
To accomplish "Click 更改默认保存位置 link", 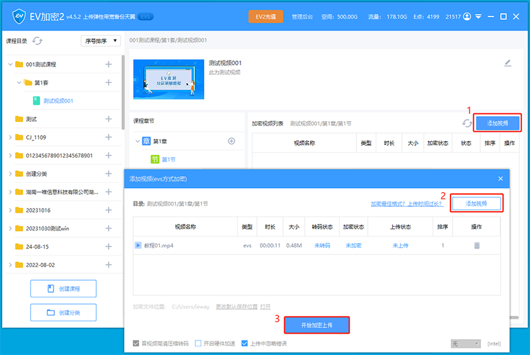I will tap(237, 307).
